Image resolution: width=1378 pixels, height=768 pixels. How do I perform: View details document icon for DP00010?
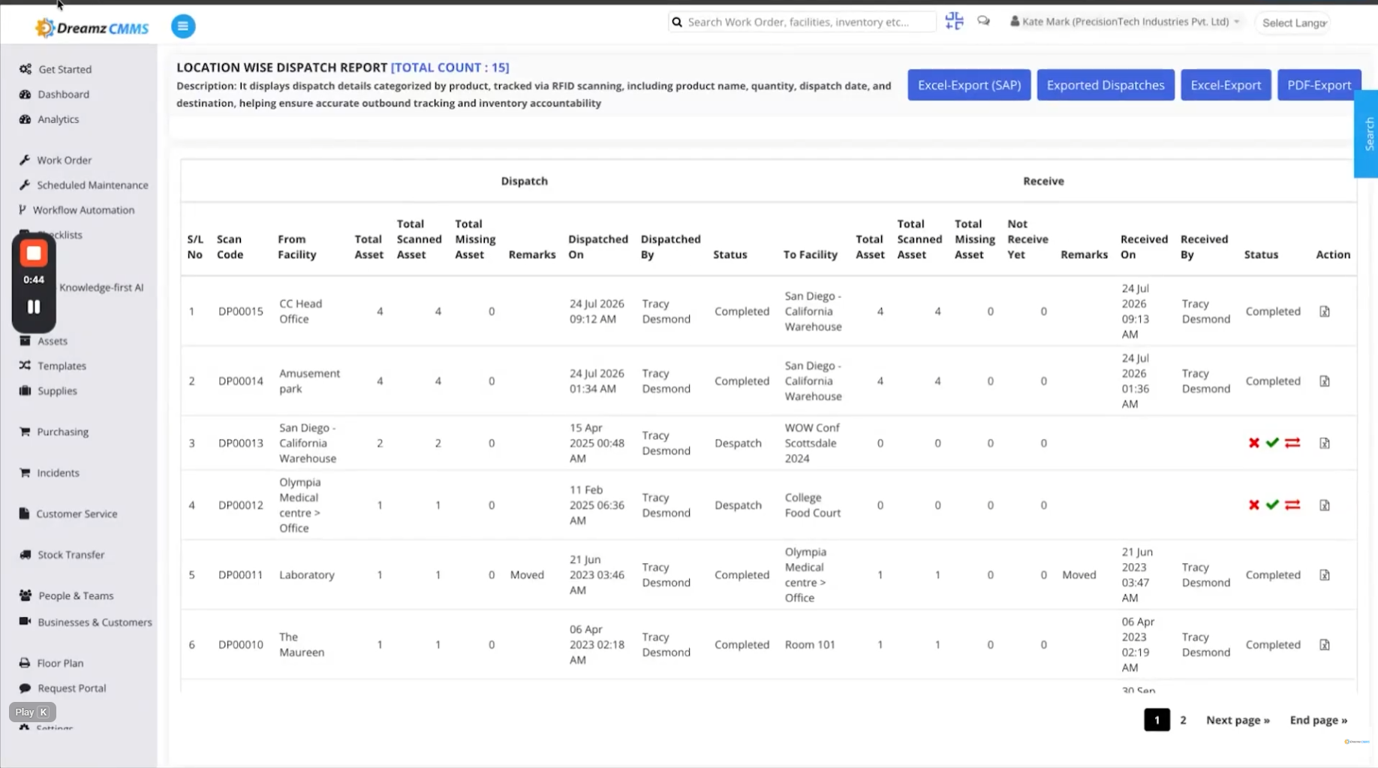[1325, 645]
